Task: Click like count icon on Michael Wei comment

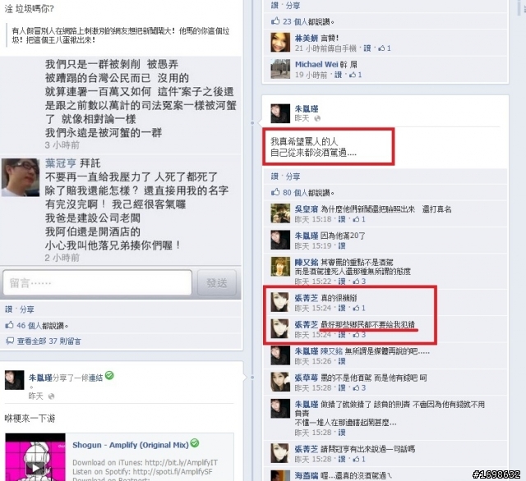Action: tap(353, 75)
